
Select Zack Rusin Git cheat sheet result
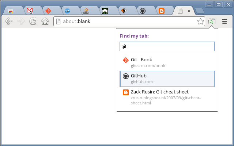tap(167, 97)
